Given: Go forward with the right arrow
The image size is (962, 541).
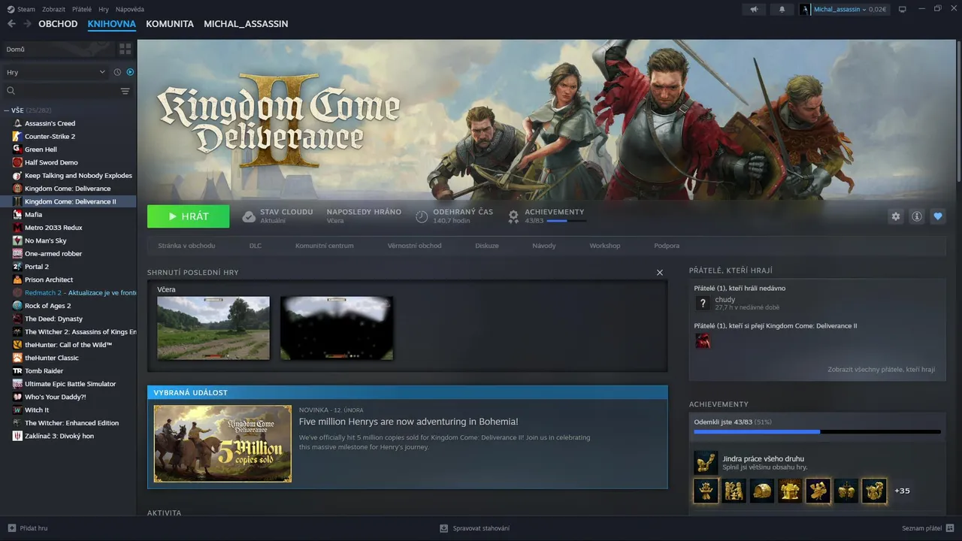Looking at the screenshot, I should [x=27, y=24].
